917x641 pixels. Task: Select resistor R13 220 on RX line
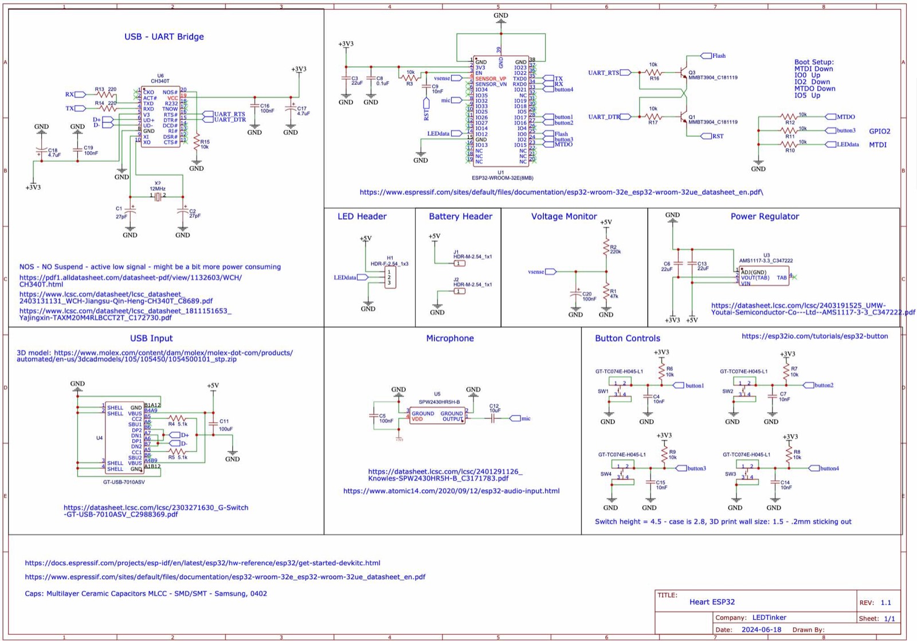(105, 95)
